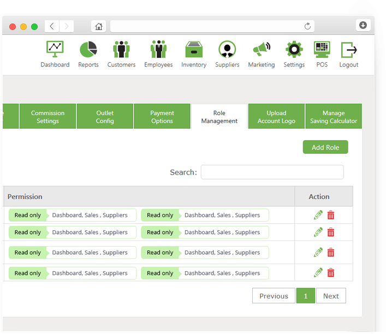Edit the first role row with the pencil icon

pos(318,215)
